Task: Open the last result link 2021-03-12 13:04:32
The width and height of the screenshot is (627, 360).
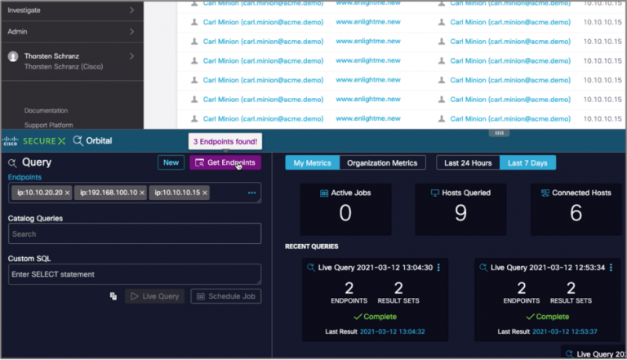Action: (x=393, y=331)
